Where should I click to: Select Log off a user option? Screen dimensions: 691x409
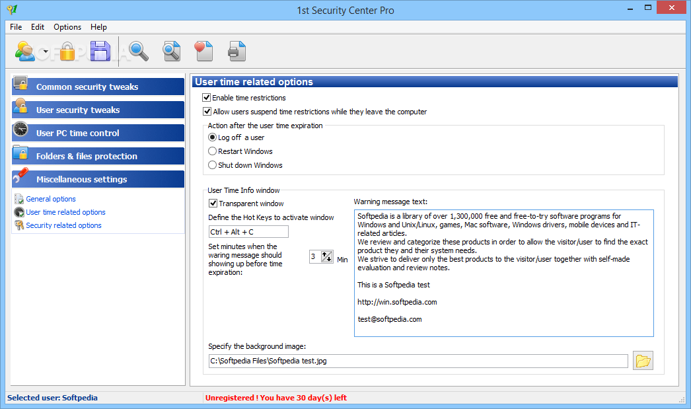pyautogui.click(x=213, y=137)
